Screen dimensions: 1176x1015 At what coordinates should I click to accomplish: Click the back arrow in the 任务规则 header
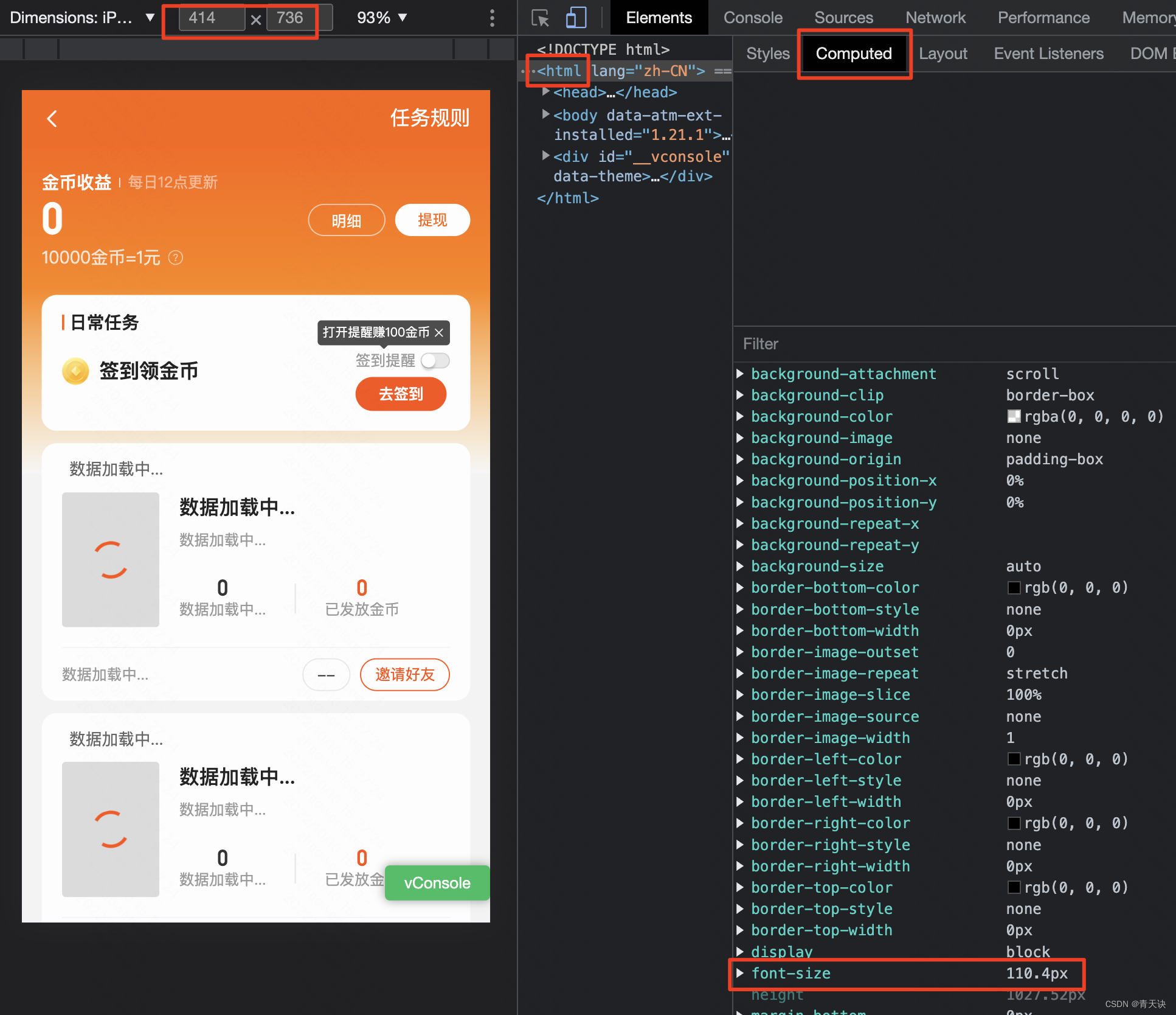[x=52, y=119]
